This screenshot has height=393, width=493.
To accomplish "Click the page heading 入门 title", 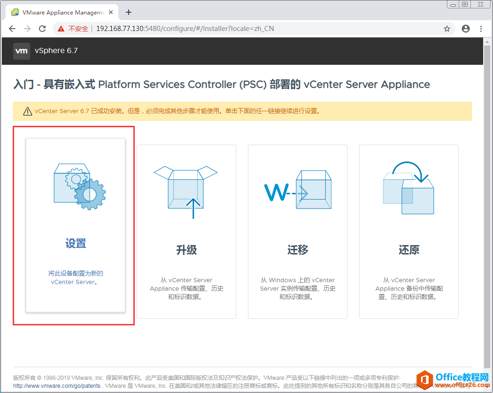I will click(221, 84).
